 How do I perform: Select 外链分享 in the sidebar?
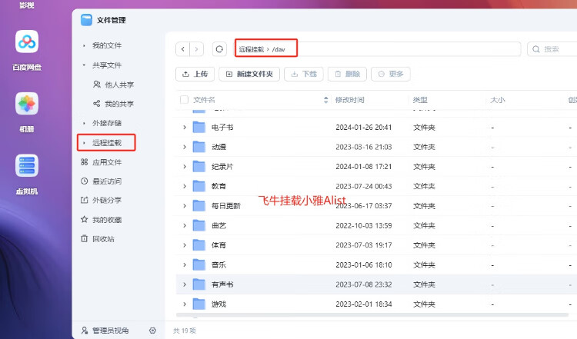point(107,201)
